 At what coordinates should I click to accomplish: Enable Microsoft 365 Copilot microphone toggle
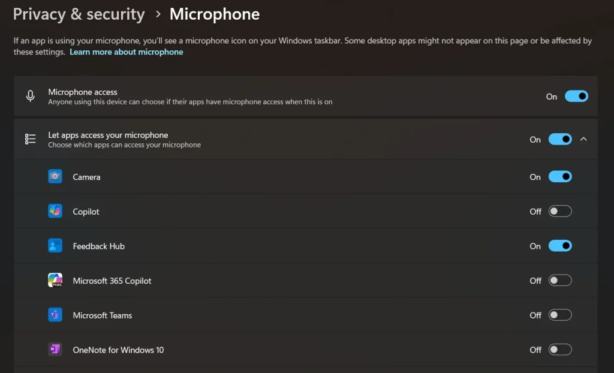point(560,281)
